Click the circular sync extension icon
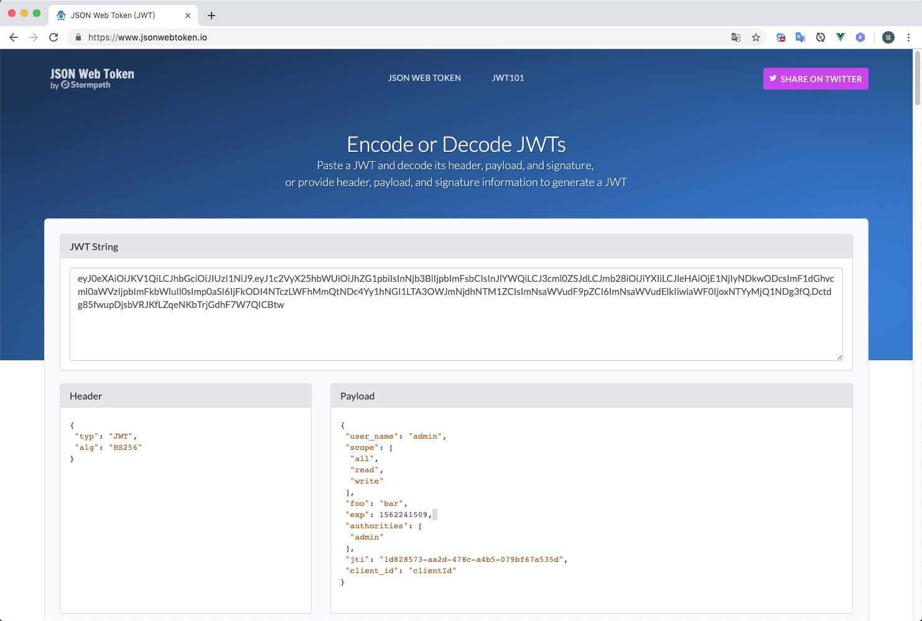Screen dimensions: 922x621 [821, 37]
